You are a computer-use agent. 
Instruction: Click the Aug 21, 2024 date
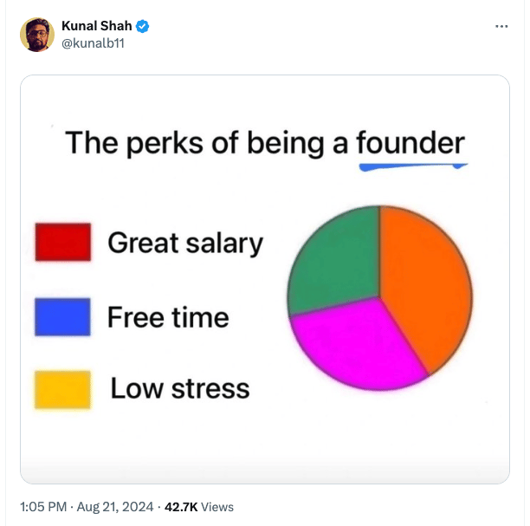(115, 507)
